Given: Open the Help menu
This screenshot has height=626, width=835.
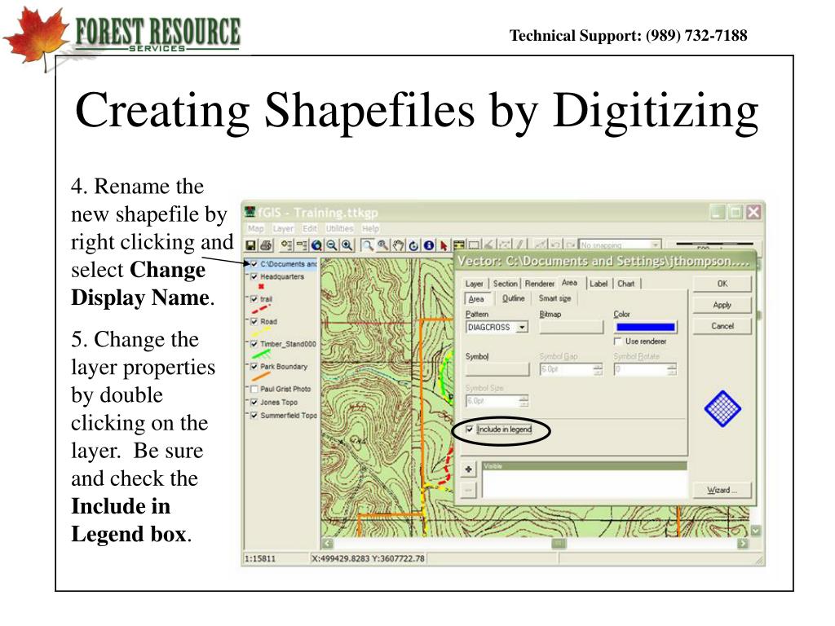Looking at the screenshot, I should (371, 228).
